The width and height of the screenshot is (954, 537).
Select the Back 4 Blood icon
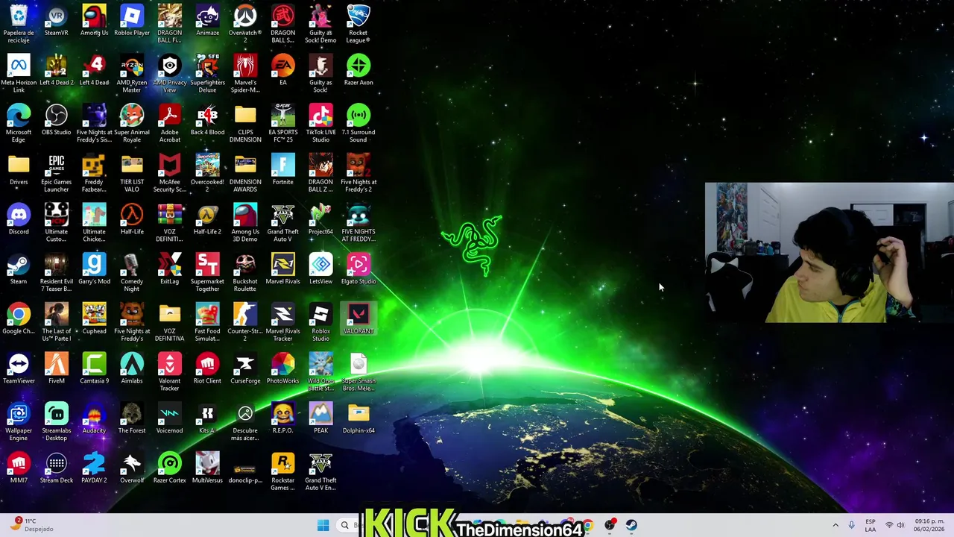click(x=207, y=120)
